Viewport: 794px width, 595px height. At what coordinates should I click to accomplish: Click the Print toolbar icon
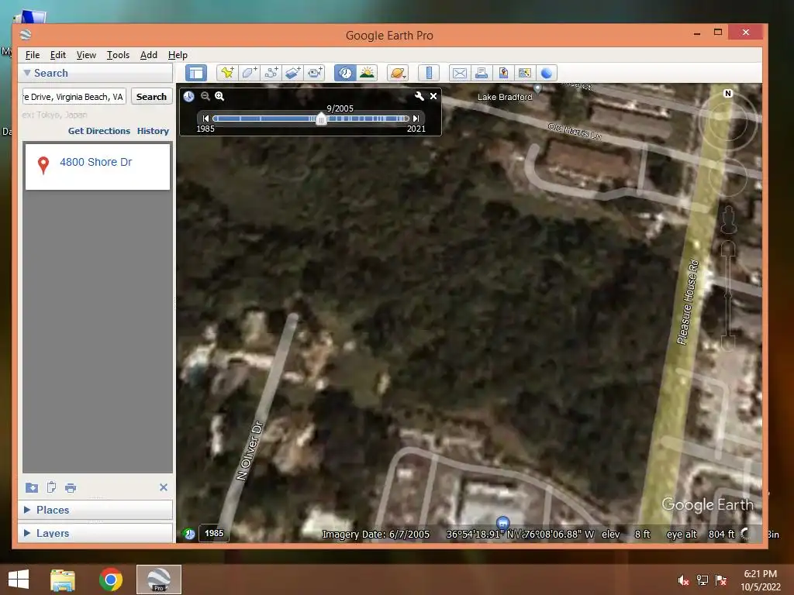pyautogui.click(x=481, y=73)
